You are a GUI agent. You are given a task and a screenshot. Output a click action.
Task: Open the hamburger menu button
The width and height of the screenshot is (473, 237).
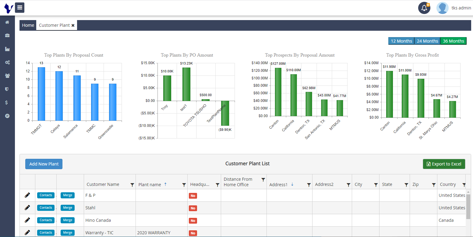(20, 8)
